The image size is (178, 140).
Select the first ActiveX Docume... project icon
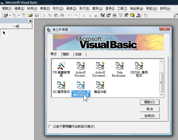click(x=81, y=69)
